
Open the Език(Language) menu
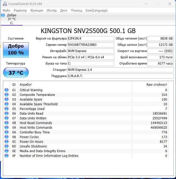tap(97, 10)
